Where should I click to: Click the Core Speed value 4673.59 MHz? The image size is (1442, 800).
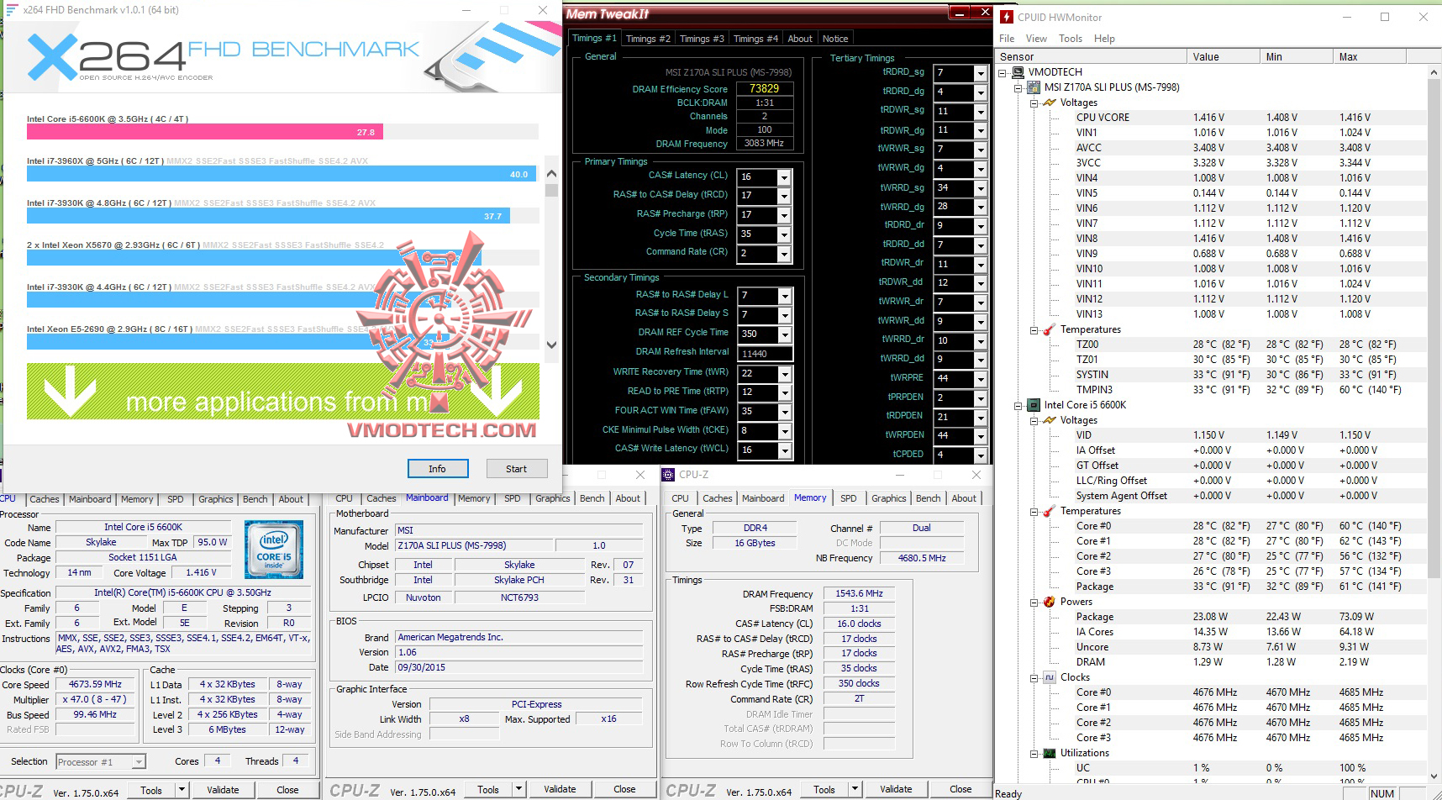(95, 685)
